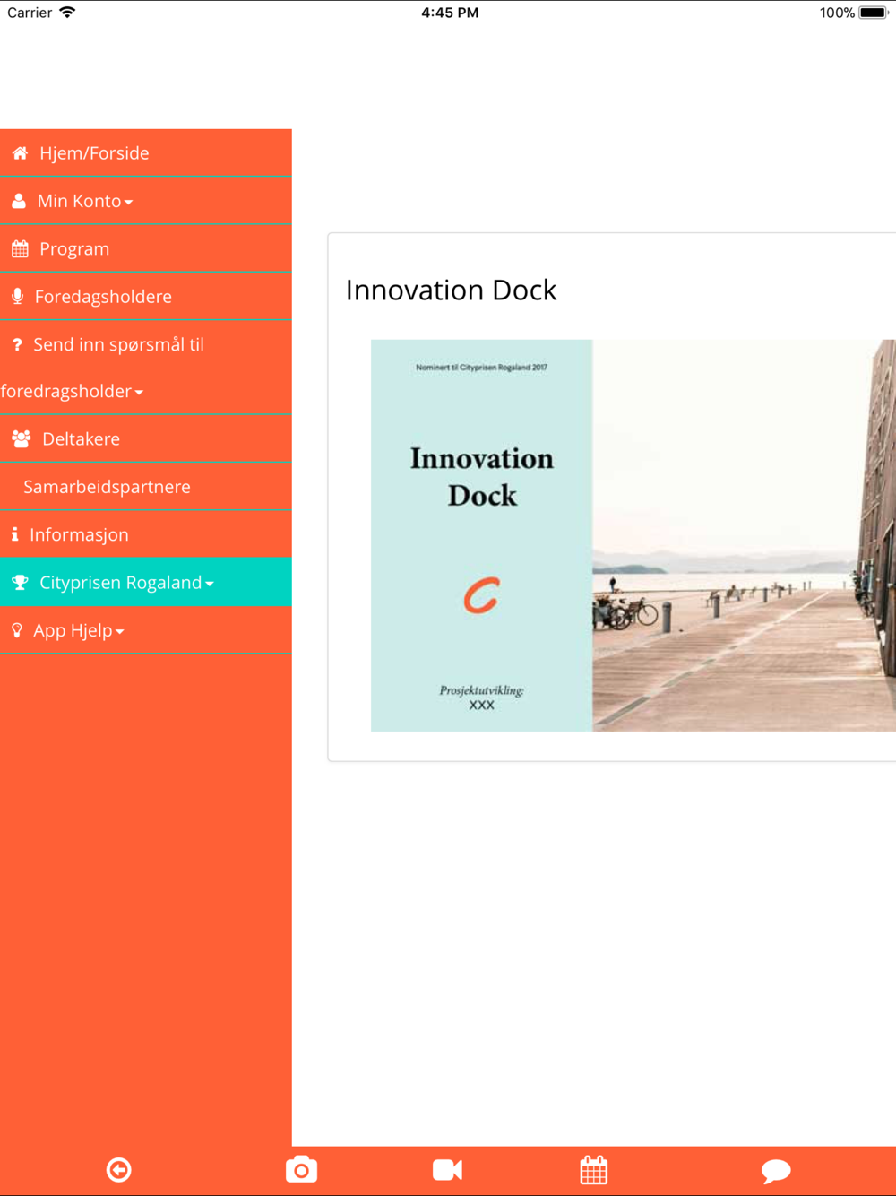Image resolution: width=896 pixels, height=1196 pixels.
Task: Go to Hjem/Forside
Action: [x=146, y=152]
